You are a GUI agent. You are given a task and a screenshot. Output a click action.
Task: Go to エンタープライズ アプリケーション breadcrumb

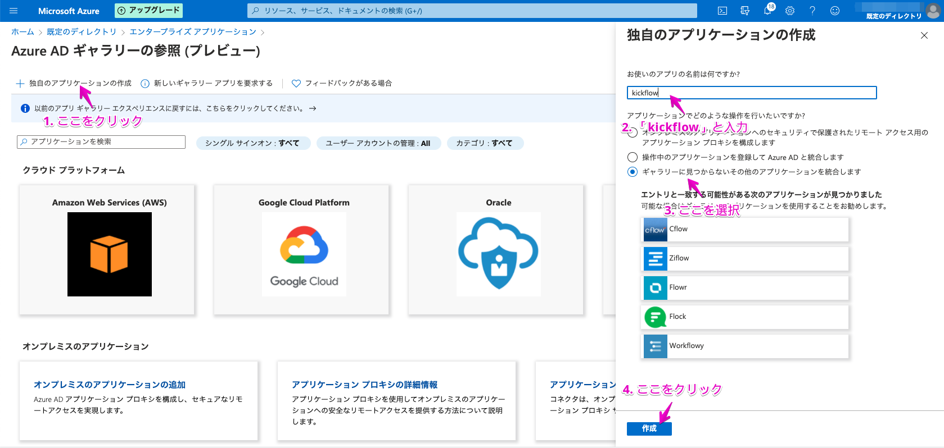click(193, 32)
